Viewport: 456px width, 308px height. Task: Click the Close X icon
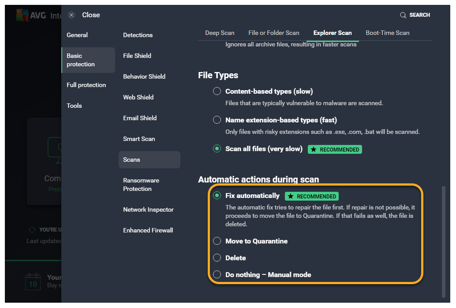point(71,15)
